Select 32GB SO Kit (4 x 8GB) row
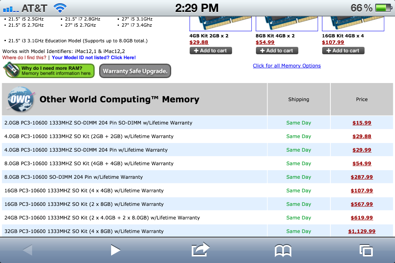395x263 pixels. [84, 231]
